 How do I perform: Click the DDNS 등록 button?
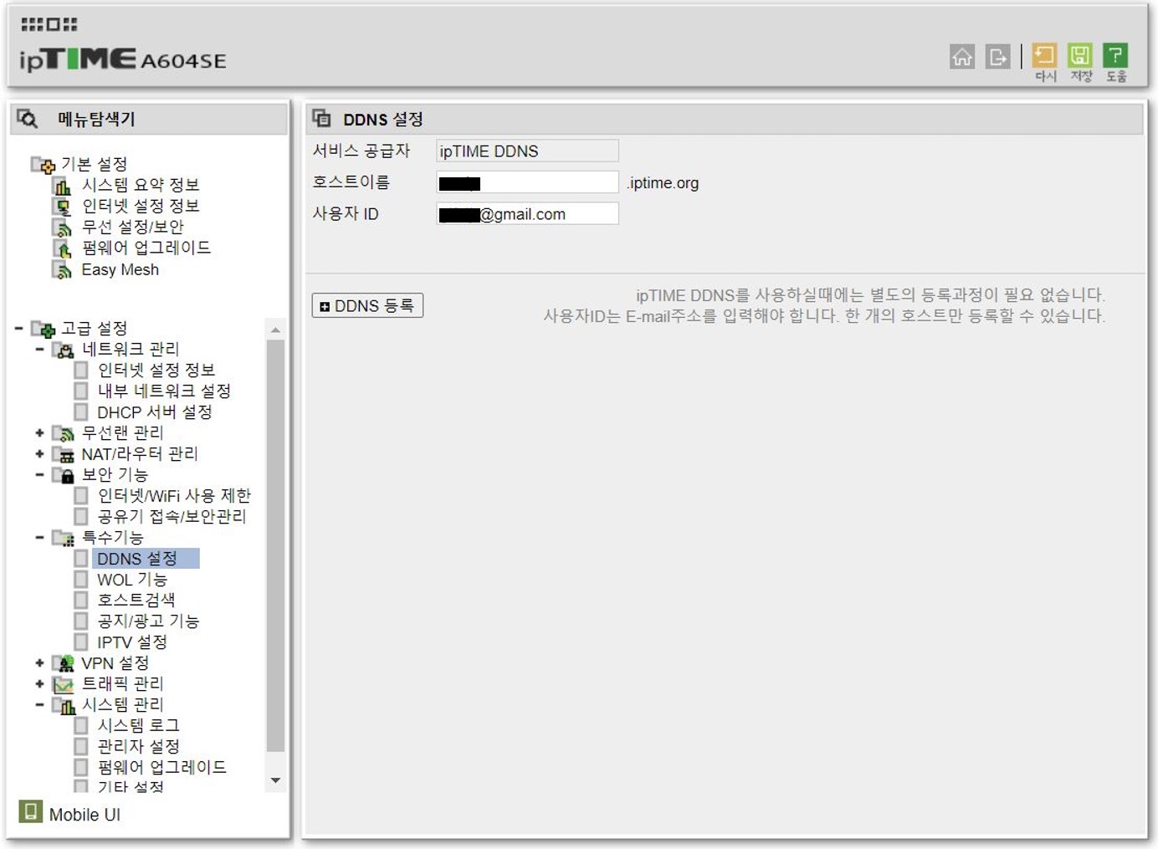tap(367, 305)
